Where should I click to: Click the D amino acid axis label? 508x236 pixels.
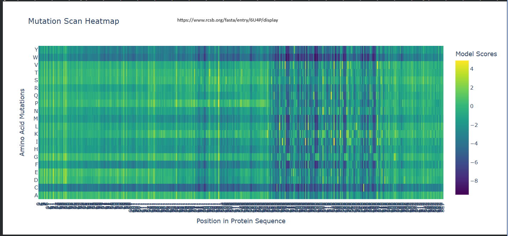[x=36, y=180]
